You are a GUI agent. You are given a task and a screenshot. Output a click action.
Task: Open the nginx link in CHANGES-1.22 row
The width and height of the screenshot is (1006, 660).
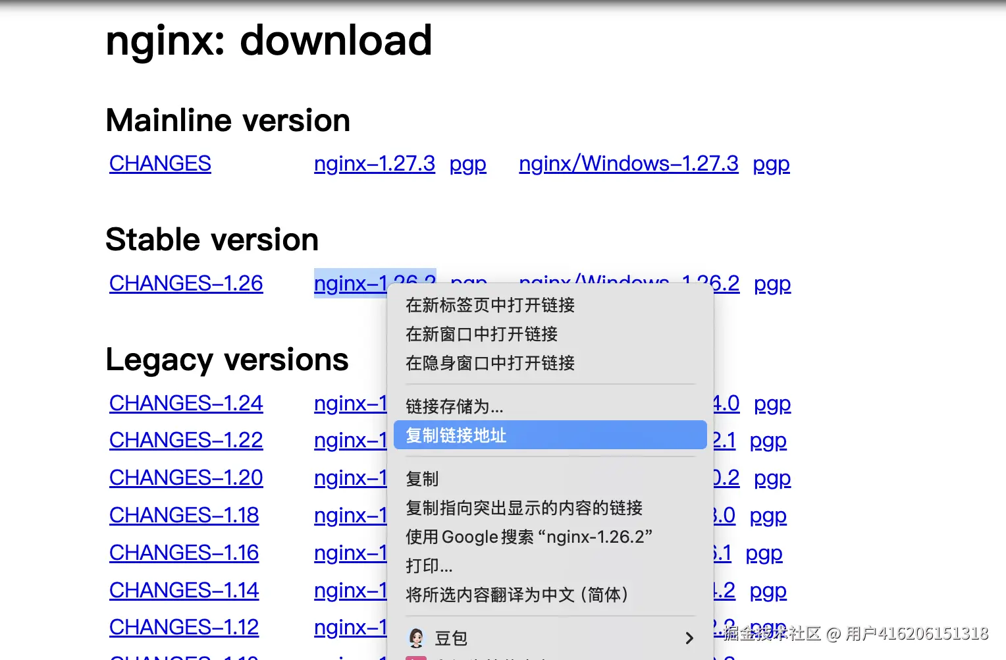[x=350, y=441]
